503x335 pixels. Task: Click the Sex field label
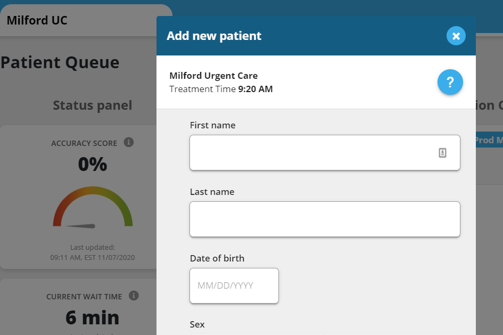pyautogui.click(x=197, y=324)
